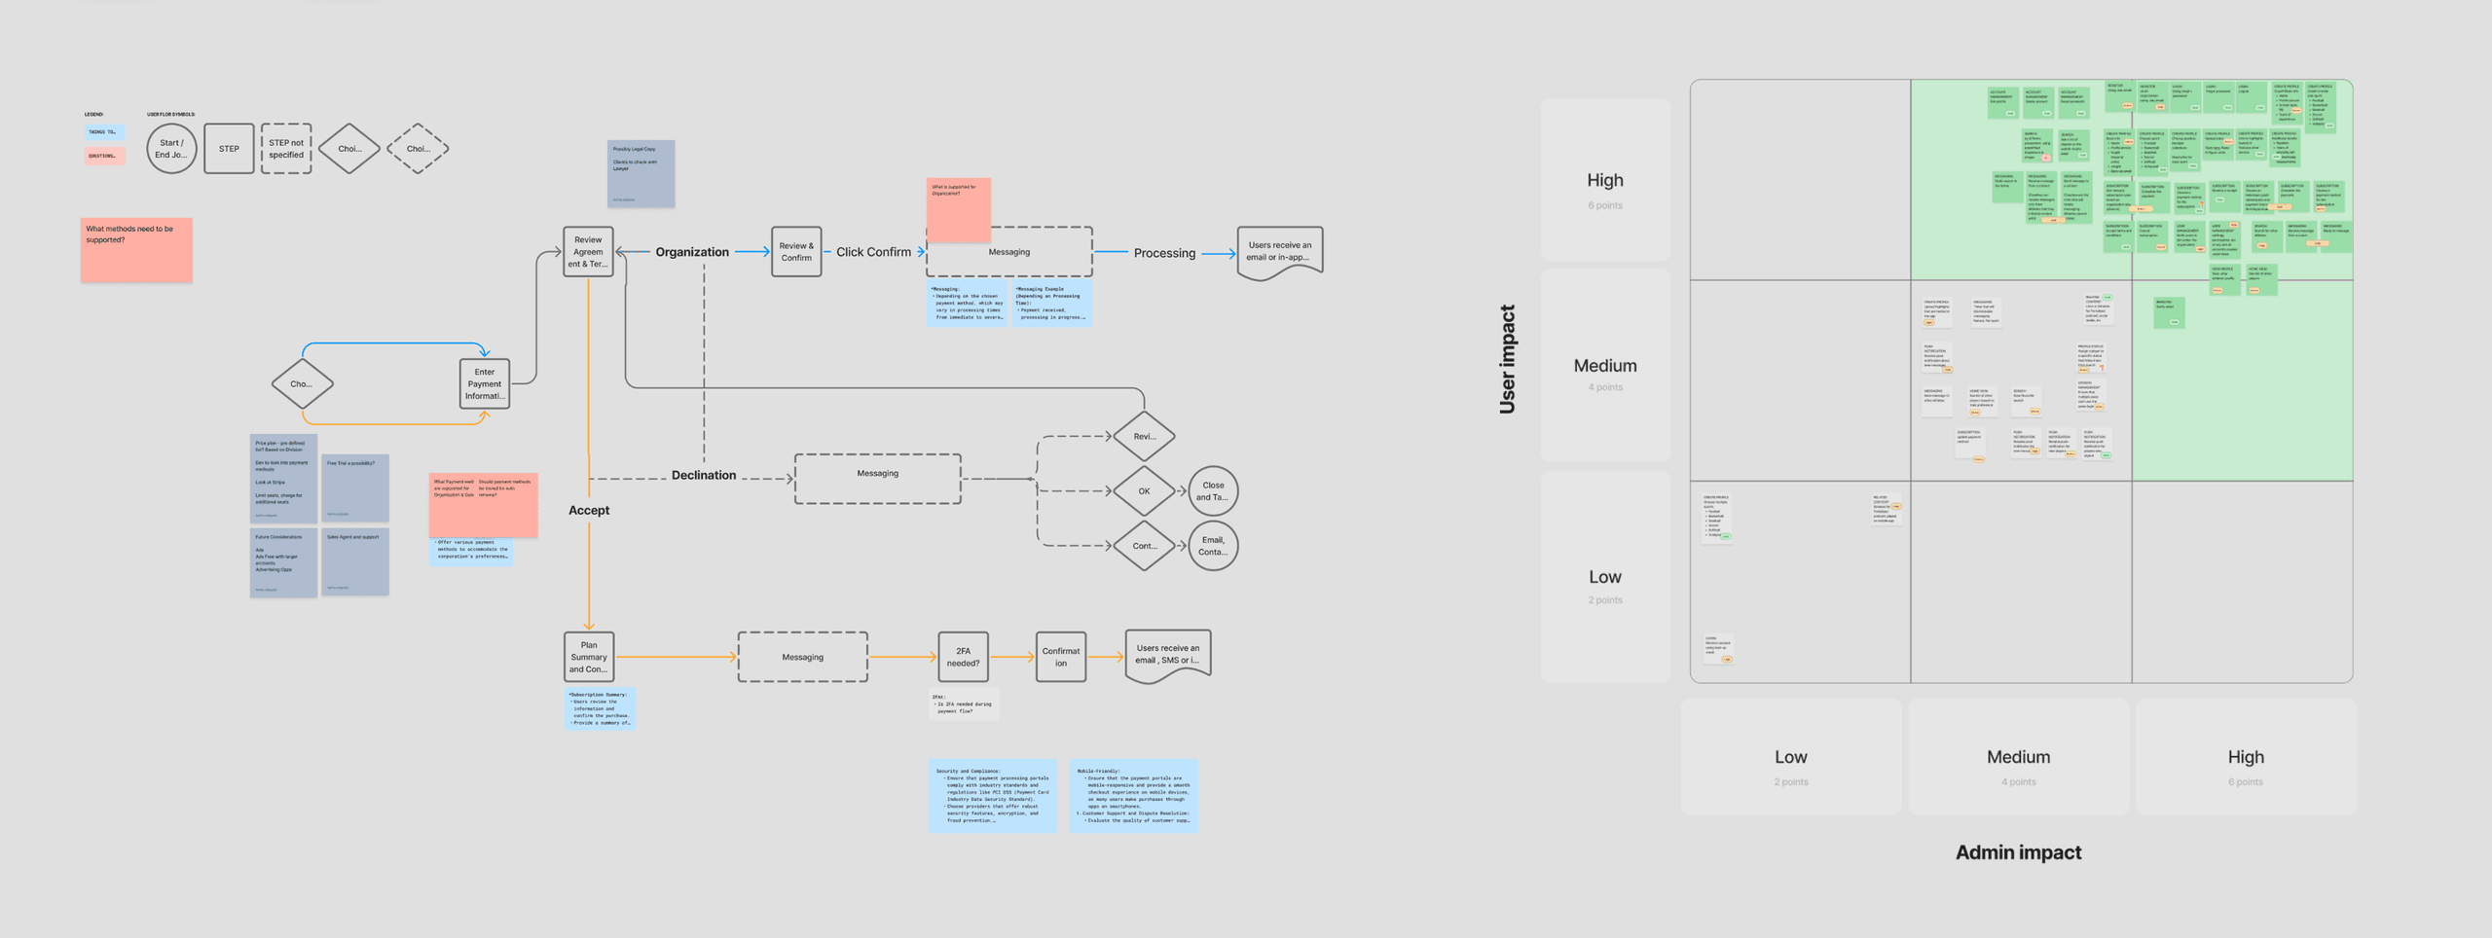Click the '2FA needed?' decision box
2492x938 pixels.
point(962,657)
